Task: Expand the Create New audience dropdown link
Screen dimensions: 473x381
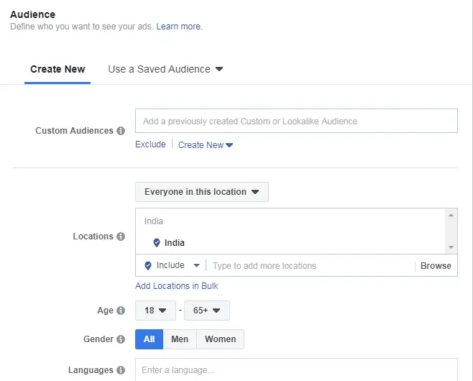Action: pos(206,145)
